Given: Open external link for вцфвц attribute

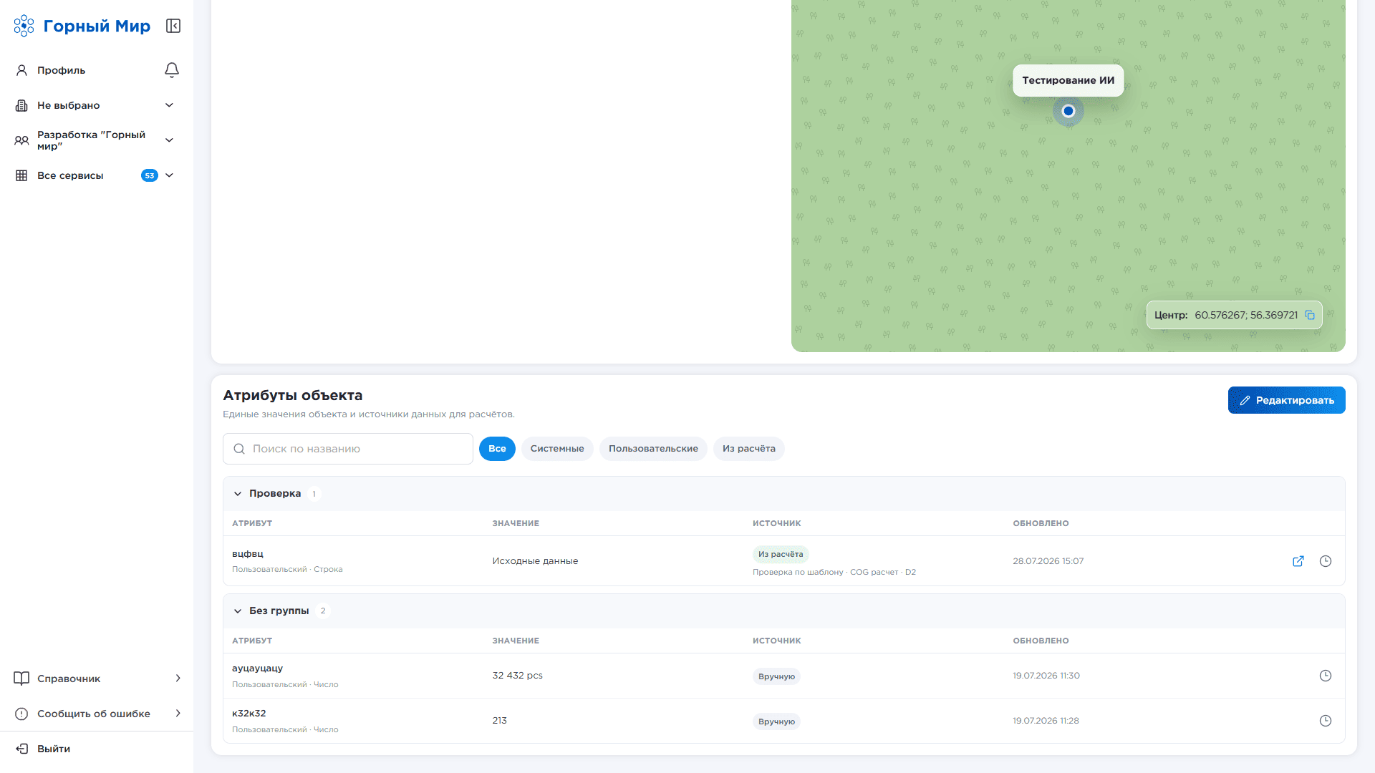Looking at the screenshot, I should (x=1298, y=561).
